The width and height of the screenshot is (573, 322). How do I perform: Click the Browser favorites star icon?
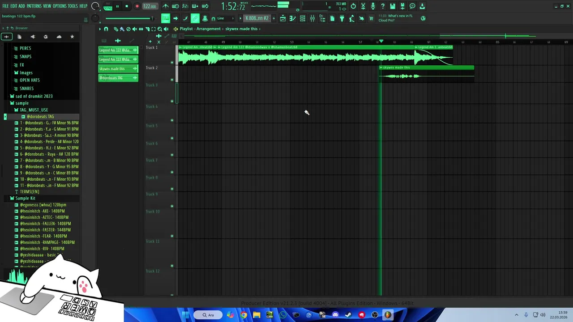tap(72, 37)
